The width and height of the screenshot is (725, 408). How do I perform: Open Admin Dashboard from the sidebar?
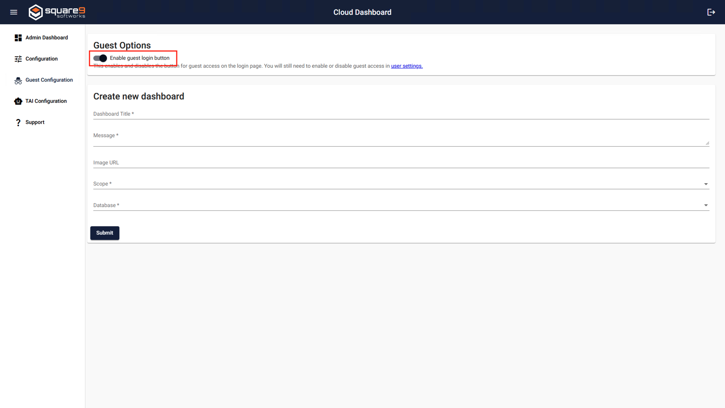(x=46, y=37)
